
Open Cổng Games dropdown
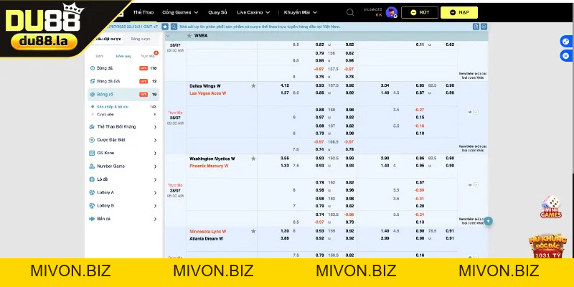tap(180, 12)
